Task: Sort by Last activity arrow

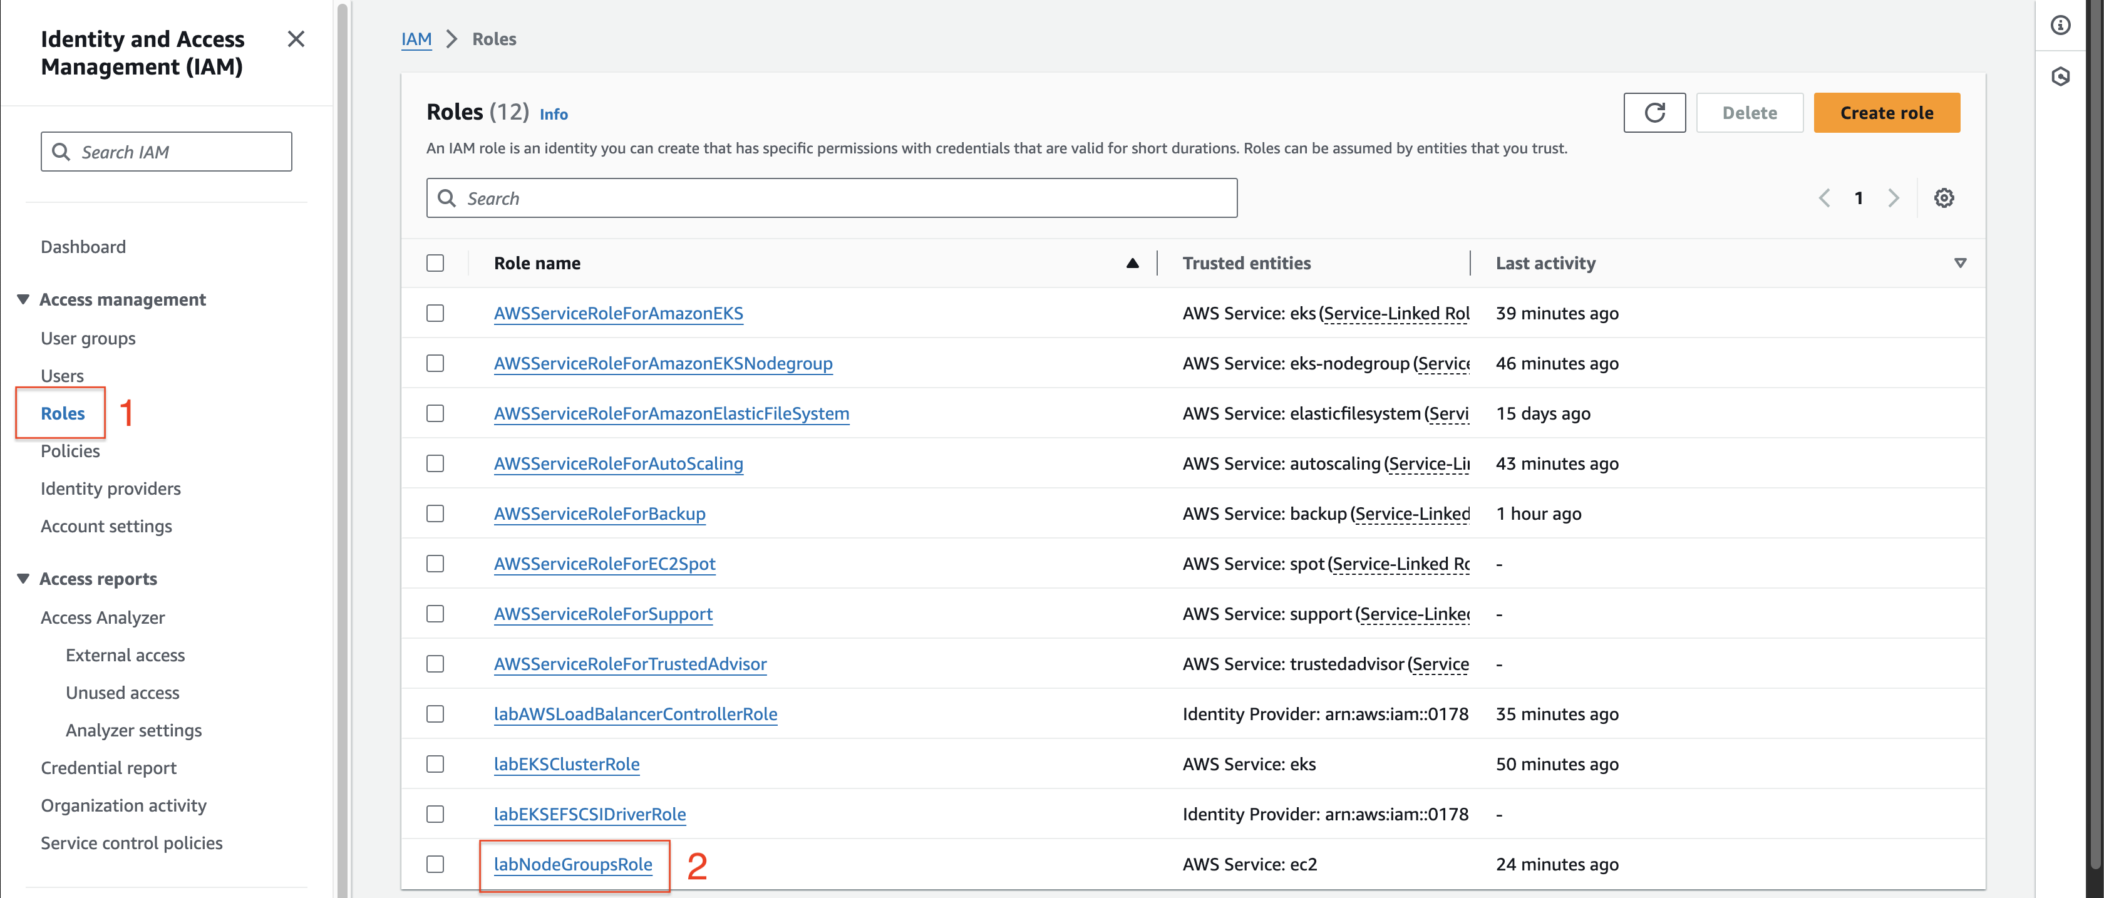Action: coord(1959,263)
